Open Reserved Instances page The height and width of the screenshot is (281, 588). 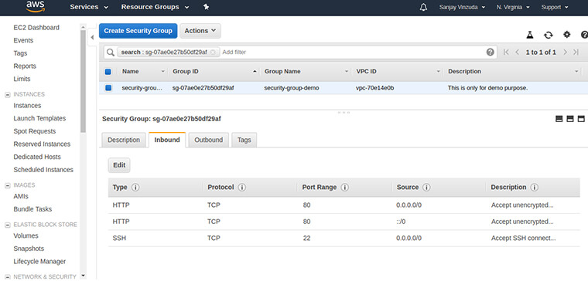42,144
